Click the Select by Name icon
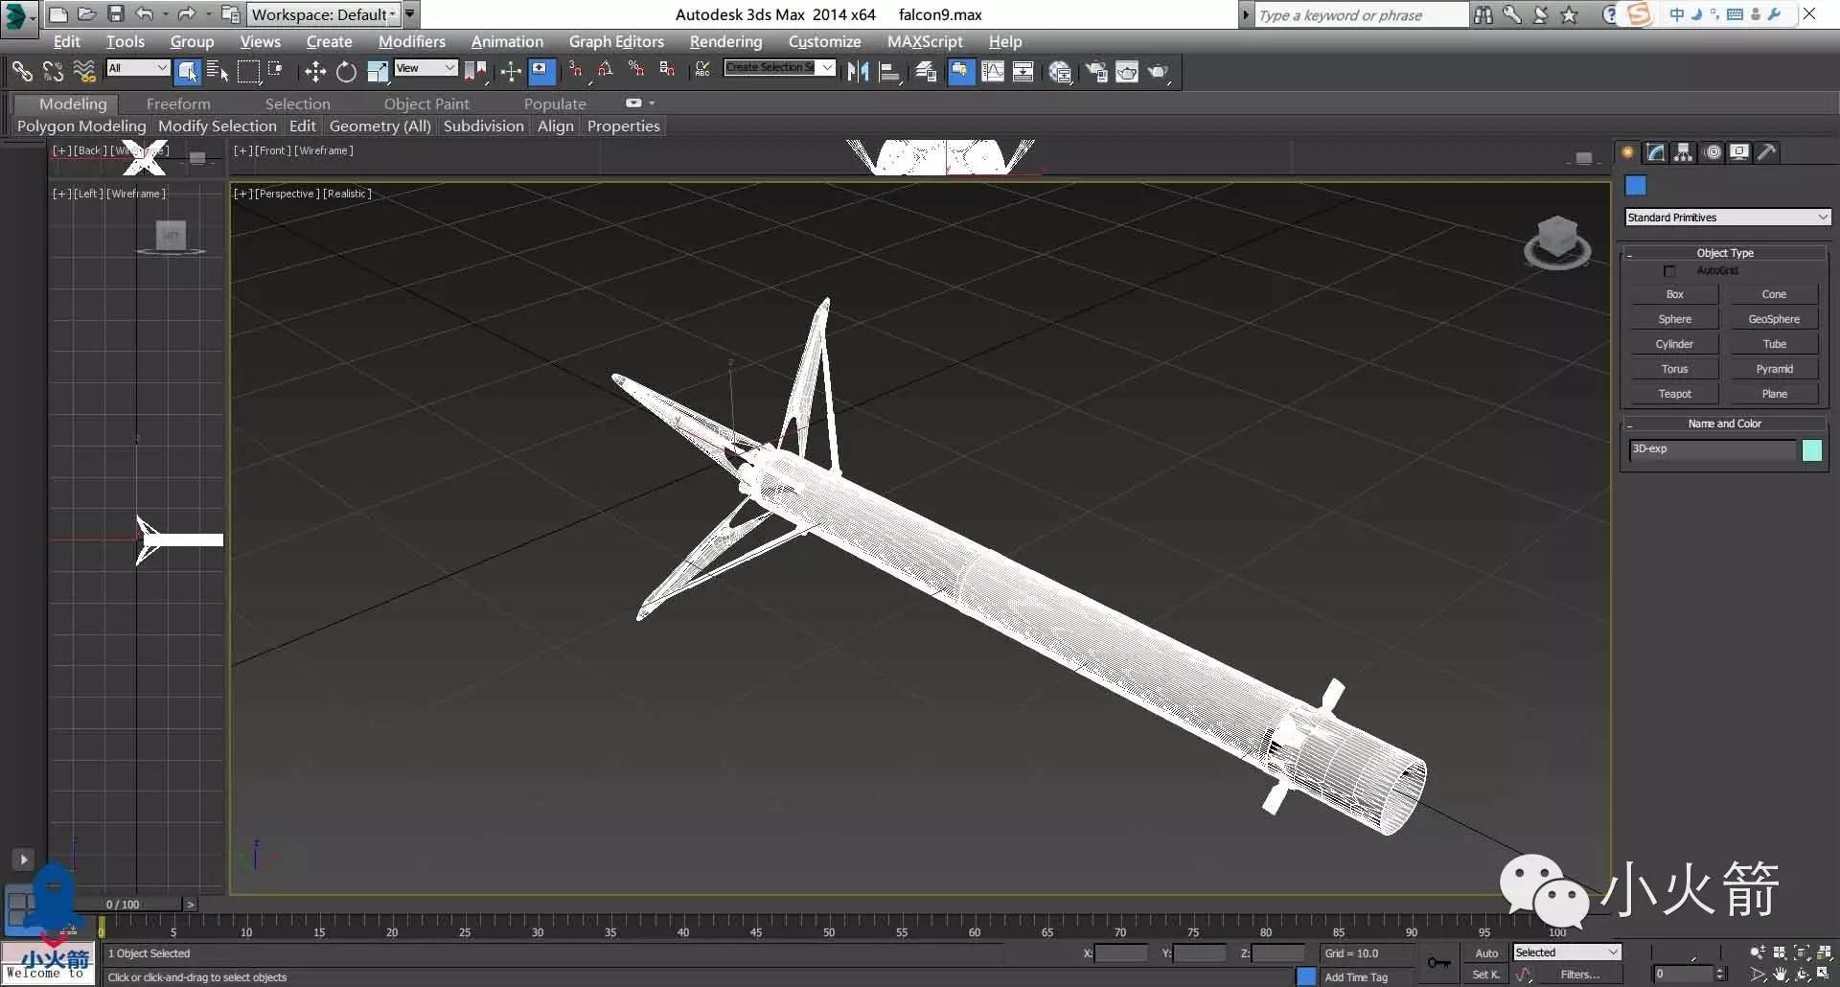Viewport: 1840px width, 987px height. pos(218,72)
